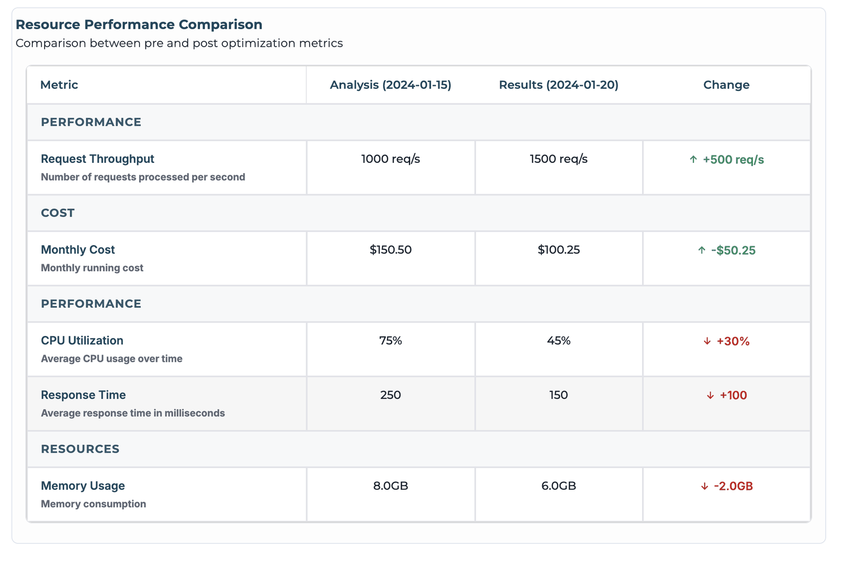Click the down arrow beside +30%

coord(707,341)
